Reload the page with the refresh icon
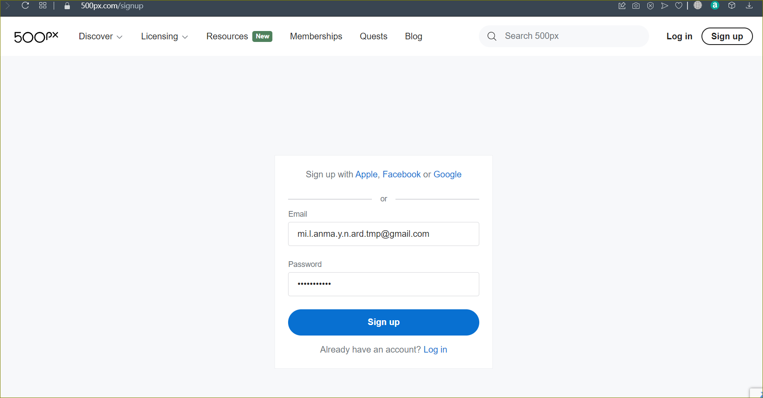 [x=25, y=6]
